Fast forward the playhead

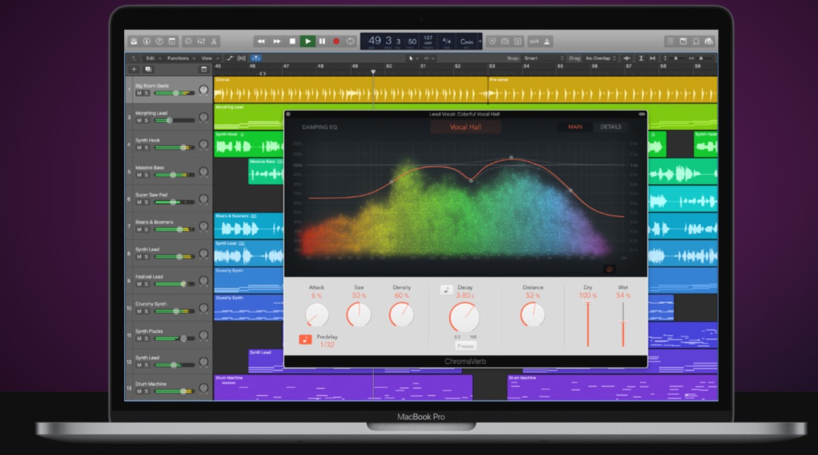(277, 41)
